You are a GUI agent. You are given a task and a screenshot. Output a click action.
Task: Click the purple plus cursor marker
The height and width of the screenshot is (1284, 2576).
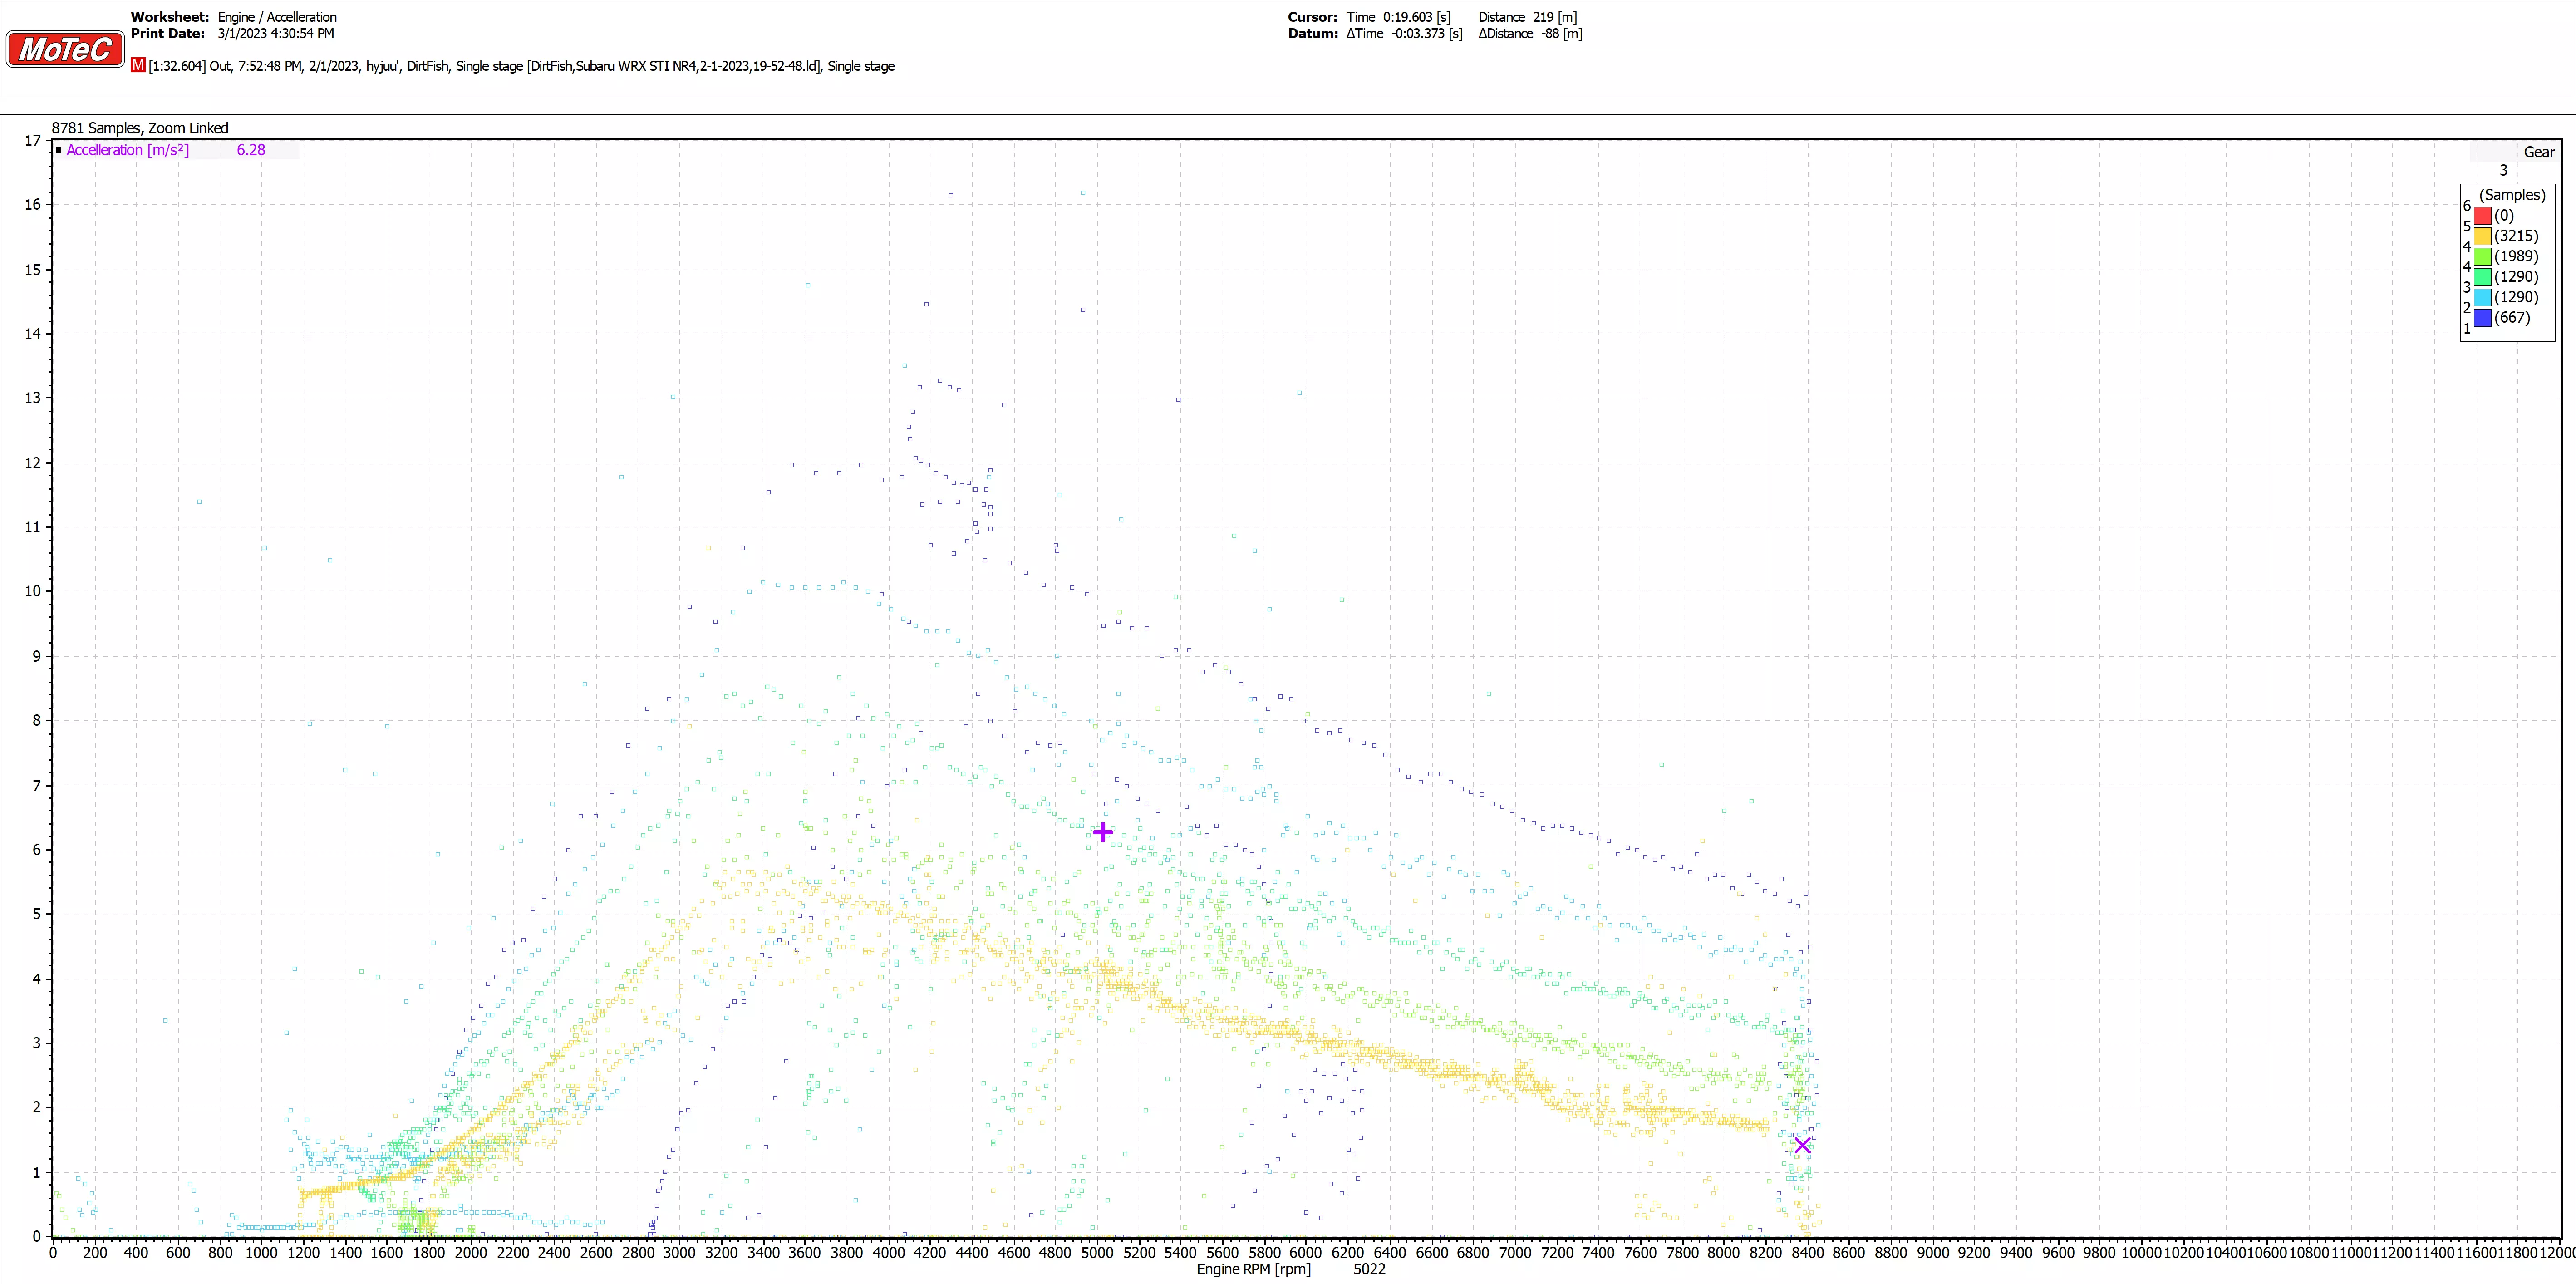pyautogui.click(x=1102, y=832)
